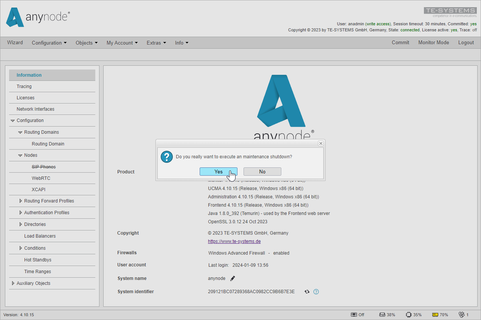Expand the Conditions branch
The height and width of the screenshot is (320, 481).
[20, 248]
